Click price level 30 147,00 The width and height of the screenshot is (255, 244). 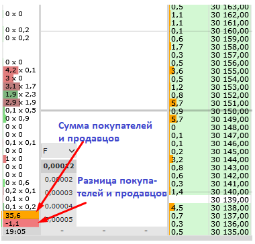[229, 135]
